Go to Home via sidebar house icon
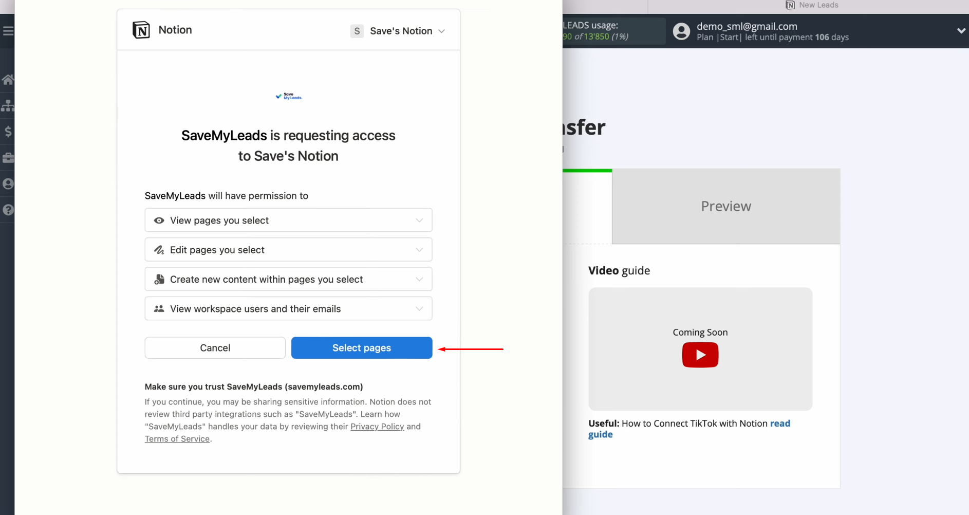The width and height of the screenshot is (969, 515). point(8,79)
